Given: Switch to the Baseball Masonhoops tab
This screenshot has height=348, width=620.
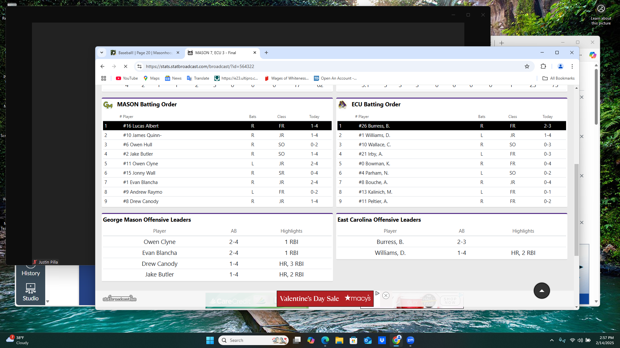Looking at the screenshot, I should pos(145,53).
